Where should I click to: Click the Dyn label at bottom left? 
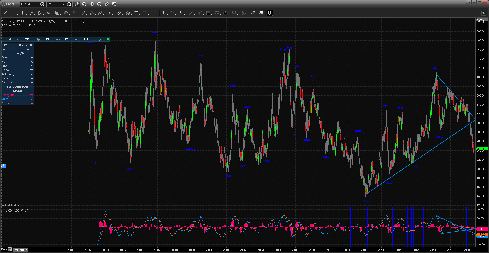tap(4, 250)
